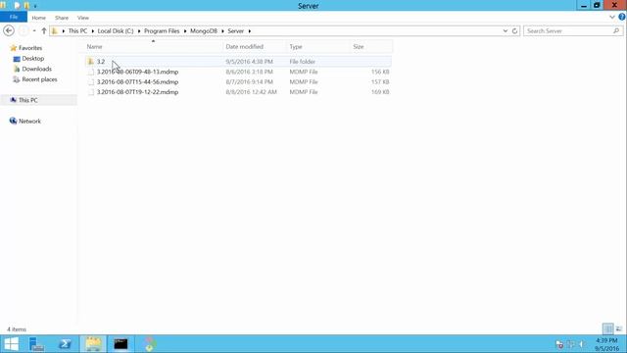Screen dimensions: 627x353
Task: Select Program Files breadcrumb
Action: 162,30
